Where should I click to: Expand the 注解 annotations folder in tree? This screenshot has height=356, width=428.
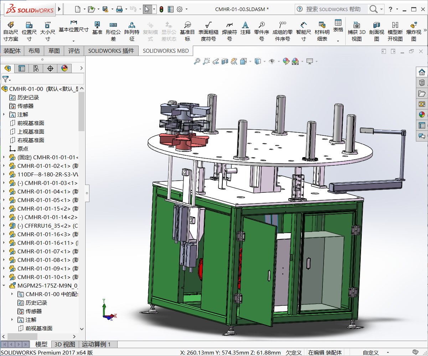click(4, 115)
